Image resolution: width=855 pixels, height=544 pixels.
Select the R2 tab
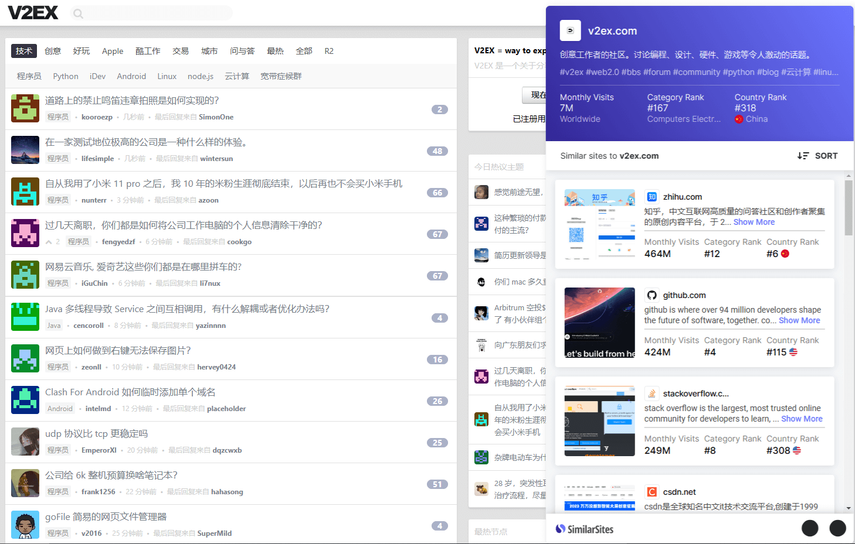tap(329, 51)
